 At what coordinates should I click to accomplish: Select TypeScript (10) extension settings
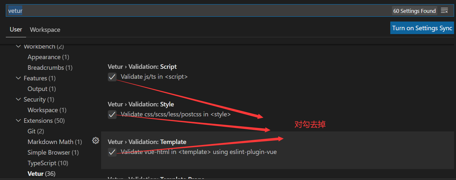48,163
